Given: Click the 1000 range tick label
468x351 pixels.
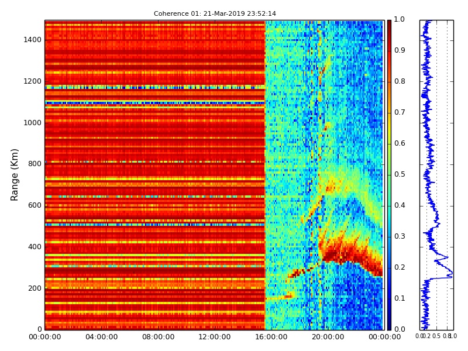Looking at the screenshot, I should tap(32, 123).
